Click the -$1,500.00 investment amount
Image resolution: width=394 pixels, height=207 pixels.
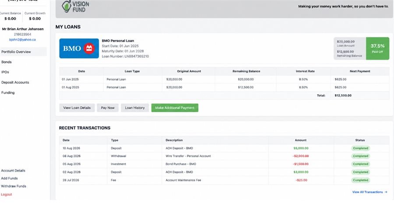click(300, 164)
